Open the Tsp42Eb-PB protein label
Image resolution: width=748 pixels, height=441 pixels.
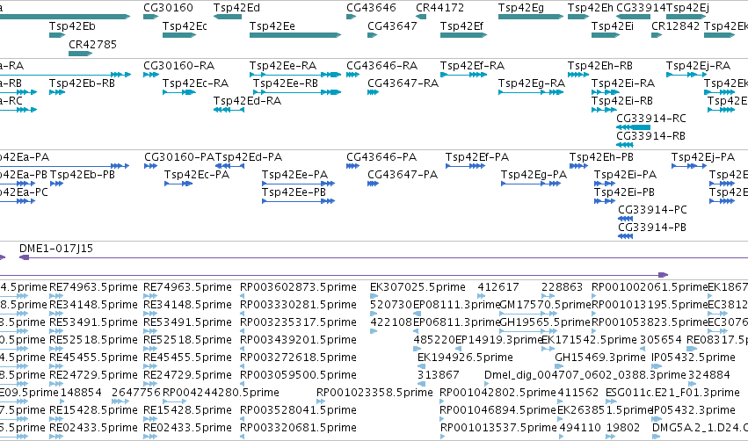tap(83, 175)
